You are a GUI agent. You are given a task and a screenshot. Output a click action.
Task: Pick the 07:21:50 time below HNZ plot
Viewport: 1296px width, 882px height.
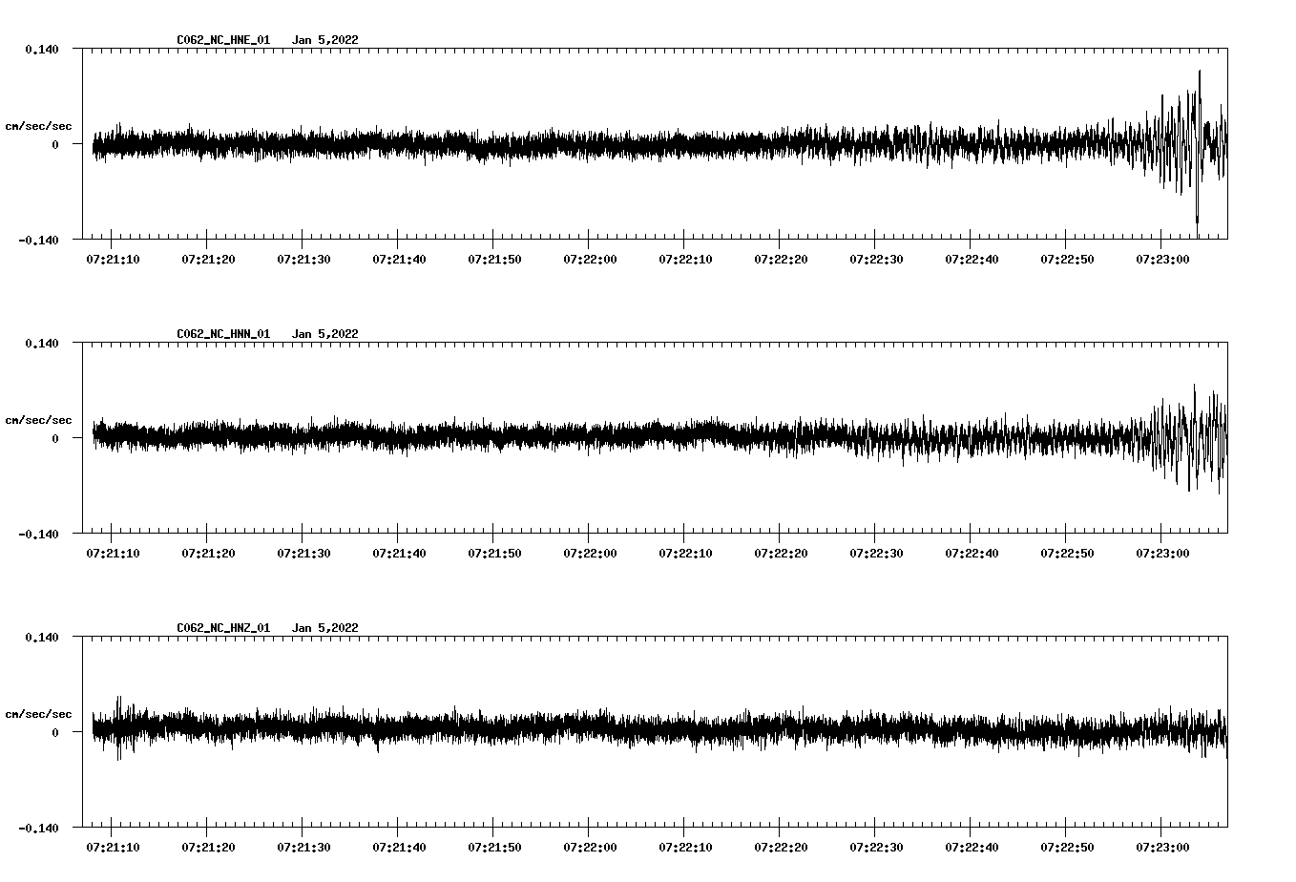[494, 847]
